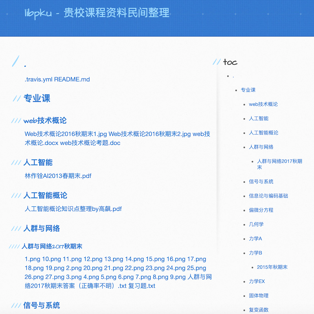
Task: Open 2015年秋期末 sub-item in the toc
Action: (272, 267)
